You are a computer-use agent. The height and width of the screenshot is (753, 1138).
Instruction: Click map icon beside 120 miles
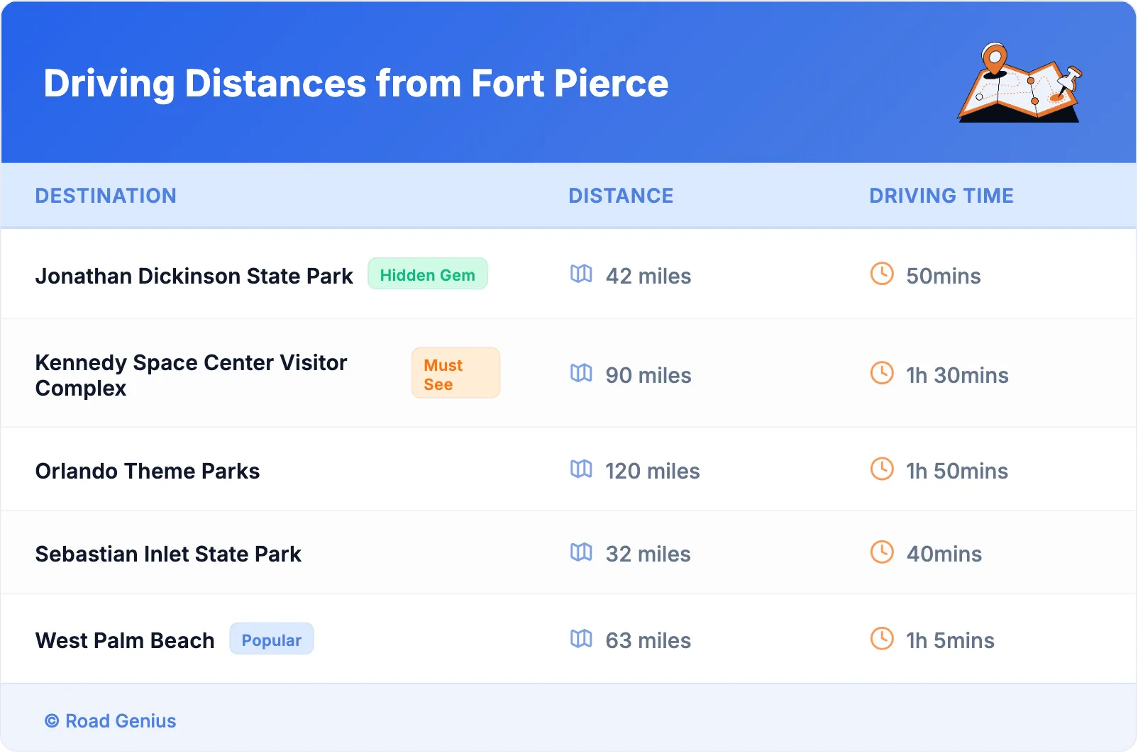tap(581, 469)
